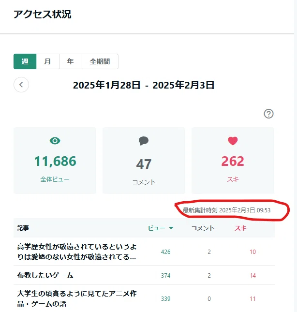Open article 大学生の頃貪るように見てたアニメ作品
Image resolution: width=297 pixels, height=312 pixels.
coord(77,298)
